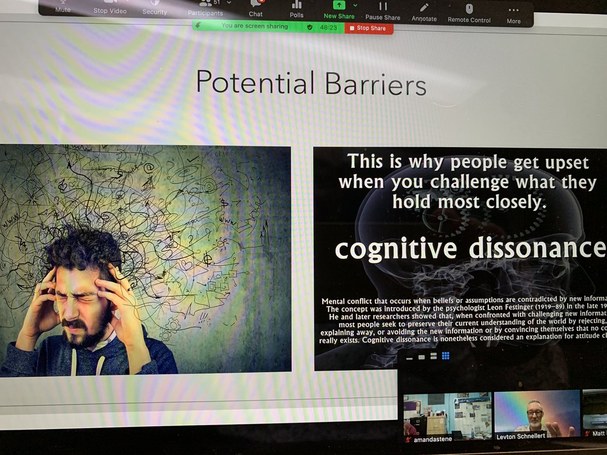607x455 pixels.
Task: Click the 'cognitive dissonance' heading text
Action: click(470, 248)
